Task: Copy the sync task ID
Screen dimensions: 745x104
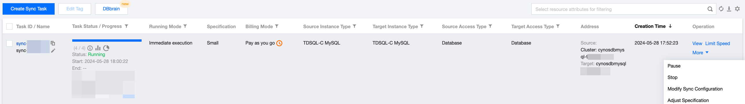Action: 53,43
